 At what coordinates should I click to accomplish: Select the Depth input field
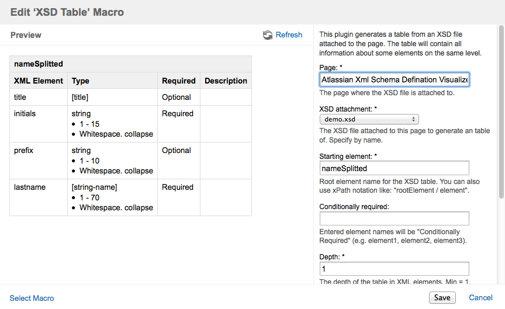click(395, 269)
